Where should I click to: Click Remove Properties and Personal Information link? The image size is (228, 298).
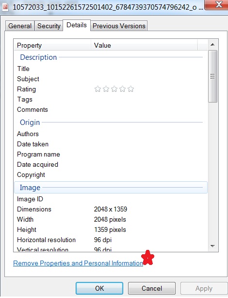tap(78, 263)
